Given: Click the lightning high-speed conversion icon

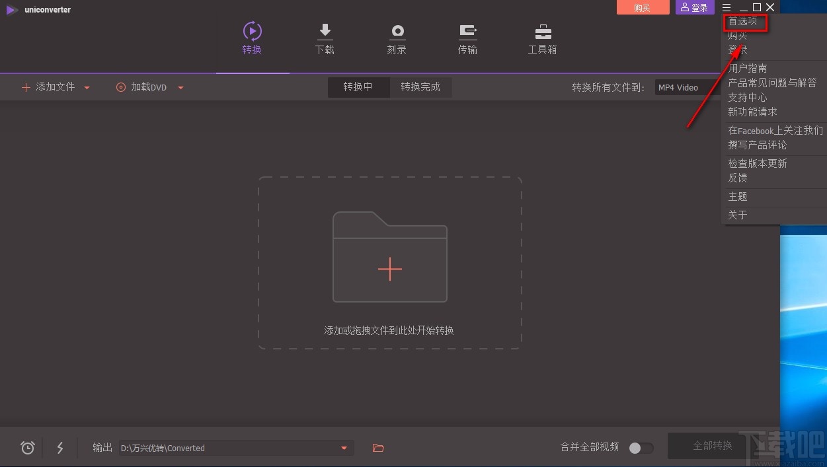Looking at the screenshot, I should (60, 447).
